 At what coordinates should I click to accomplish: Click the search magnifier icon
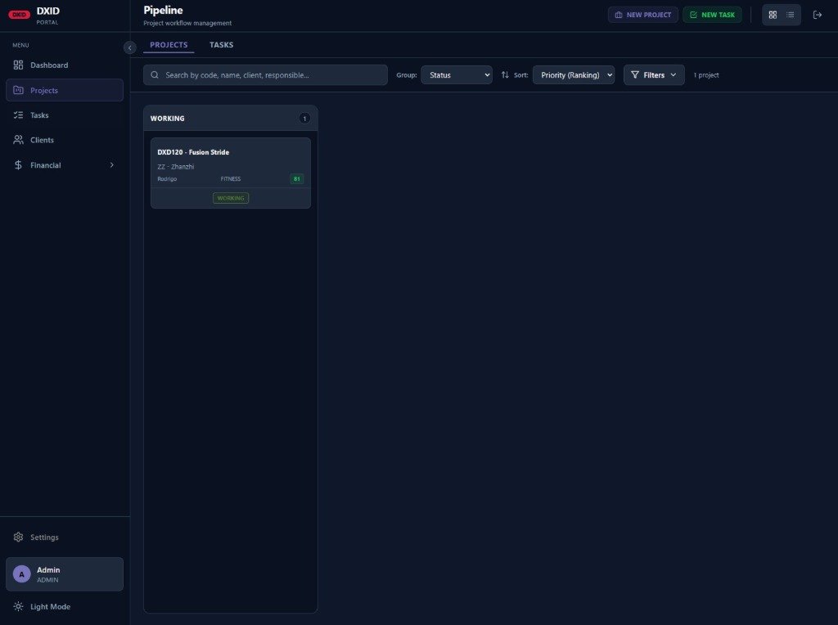tap(155, 74)
